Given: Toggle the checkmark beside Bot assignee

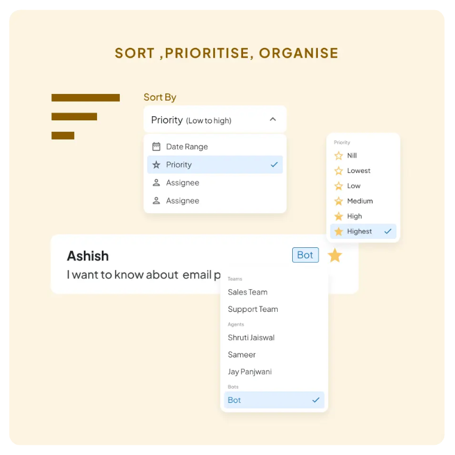Looking at the screenshot, I should coord(316,400).
